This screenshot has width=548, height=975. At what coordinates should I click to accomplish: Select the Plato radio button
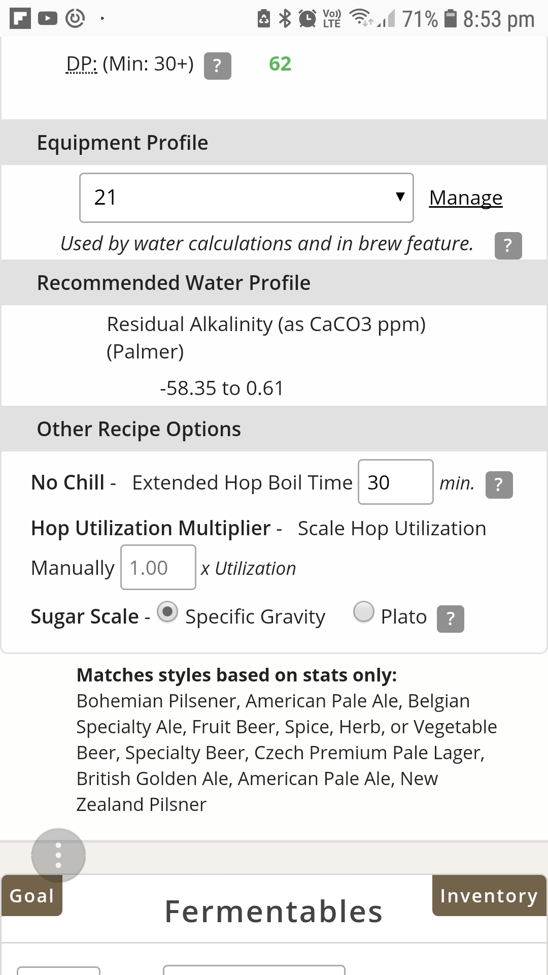tap(363, 611)
